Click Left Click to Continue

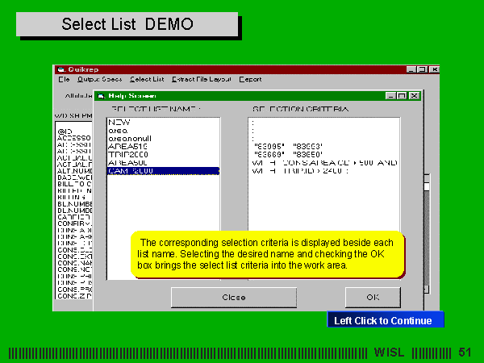(x=384, y=320)
